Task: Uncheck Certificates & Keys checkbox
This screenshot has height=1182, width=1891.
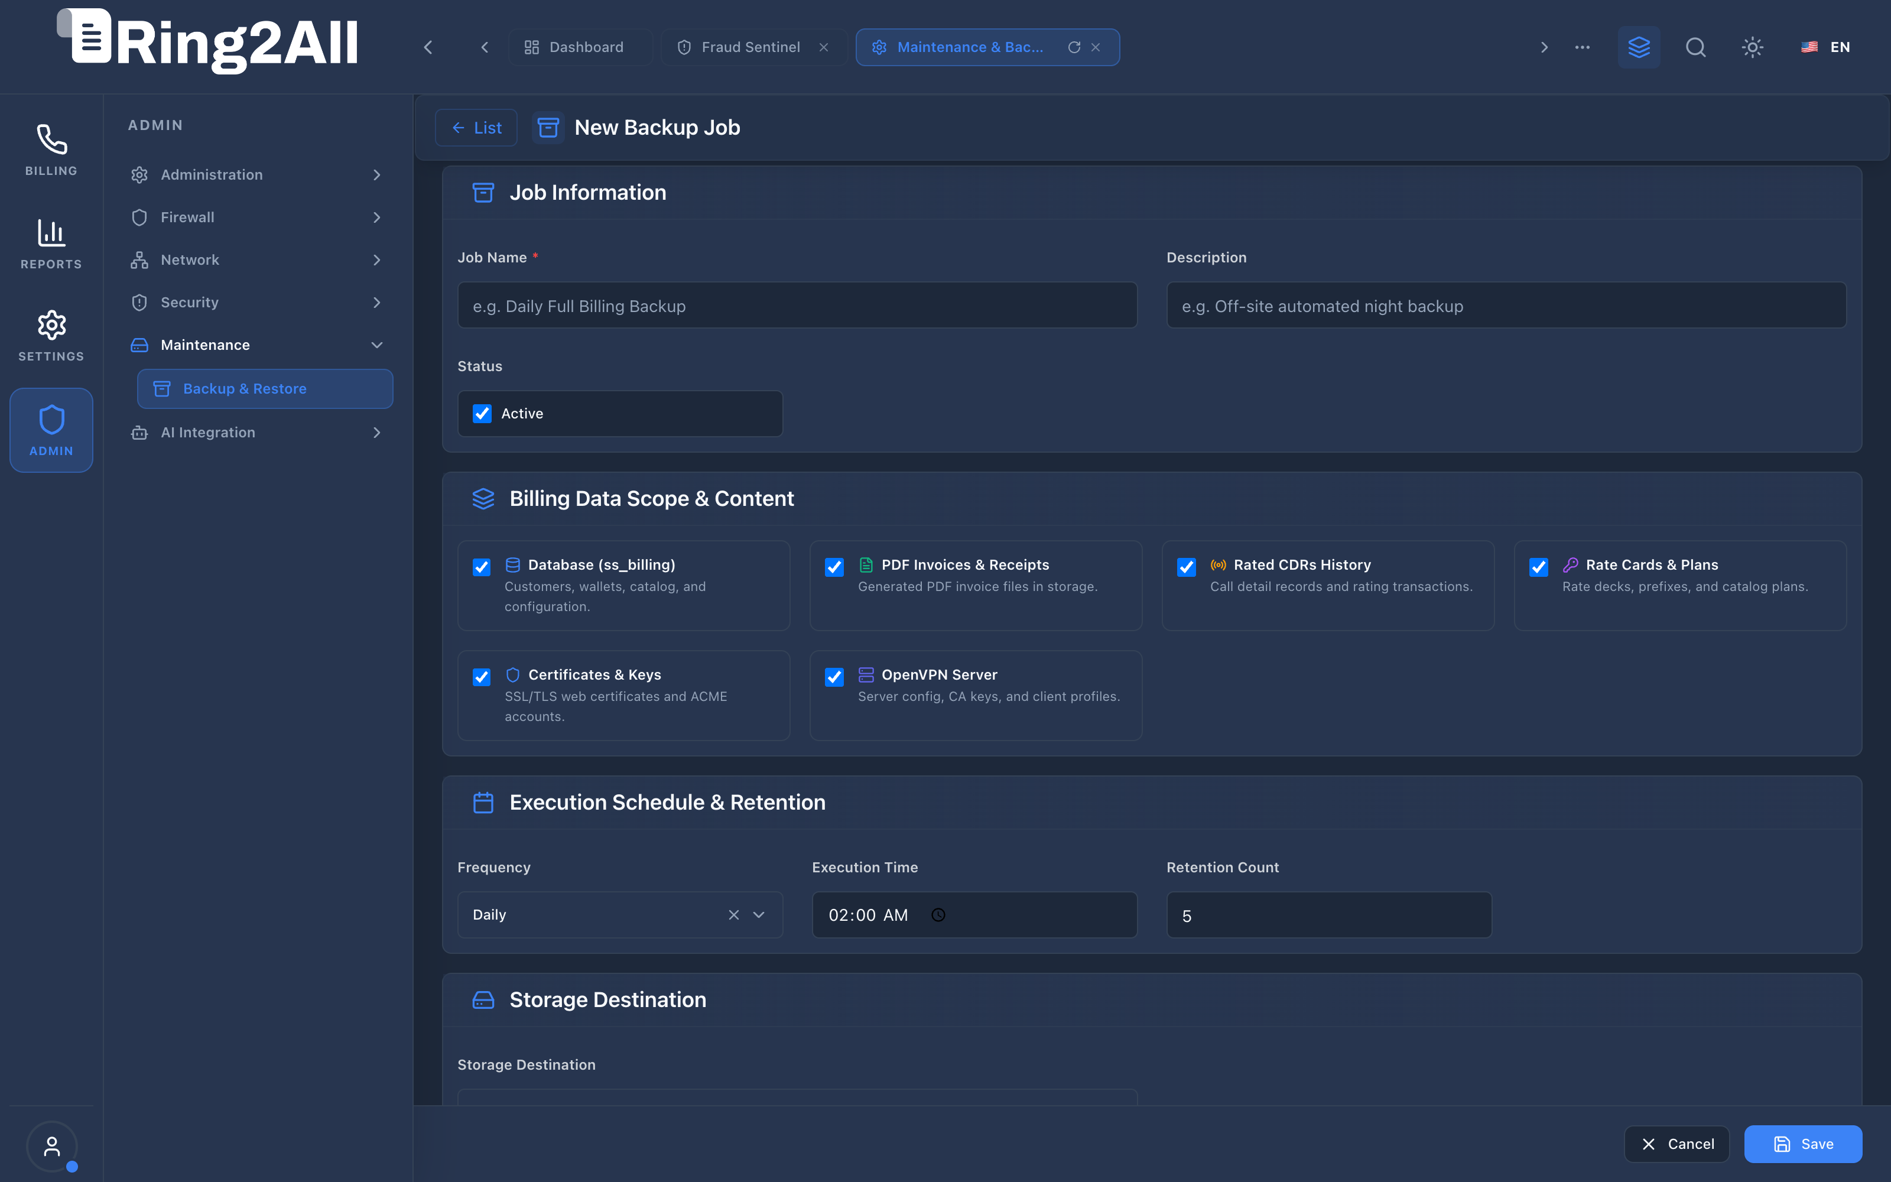Action: [482, 677]
